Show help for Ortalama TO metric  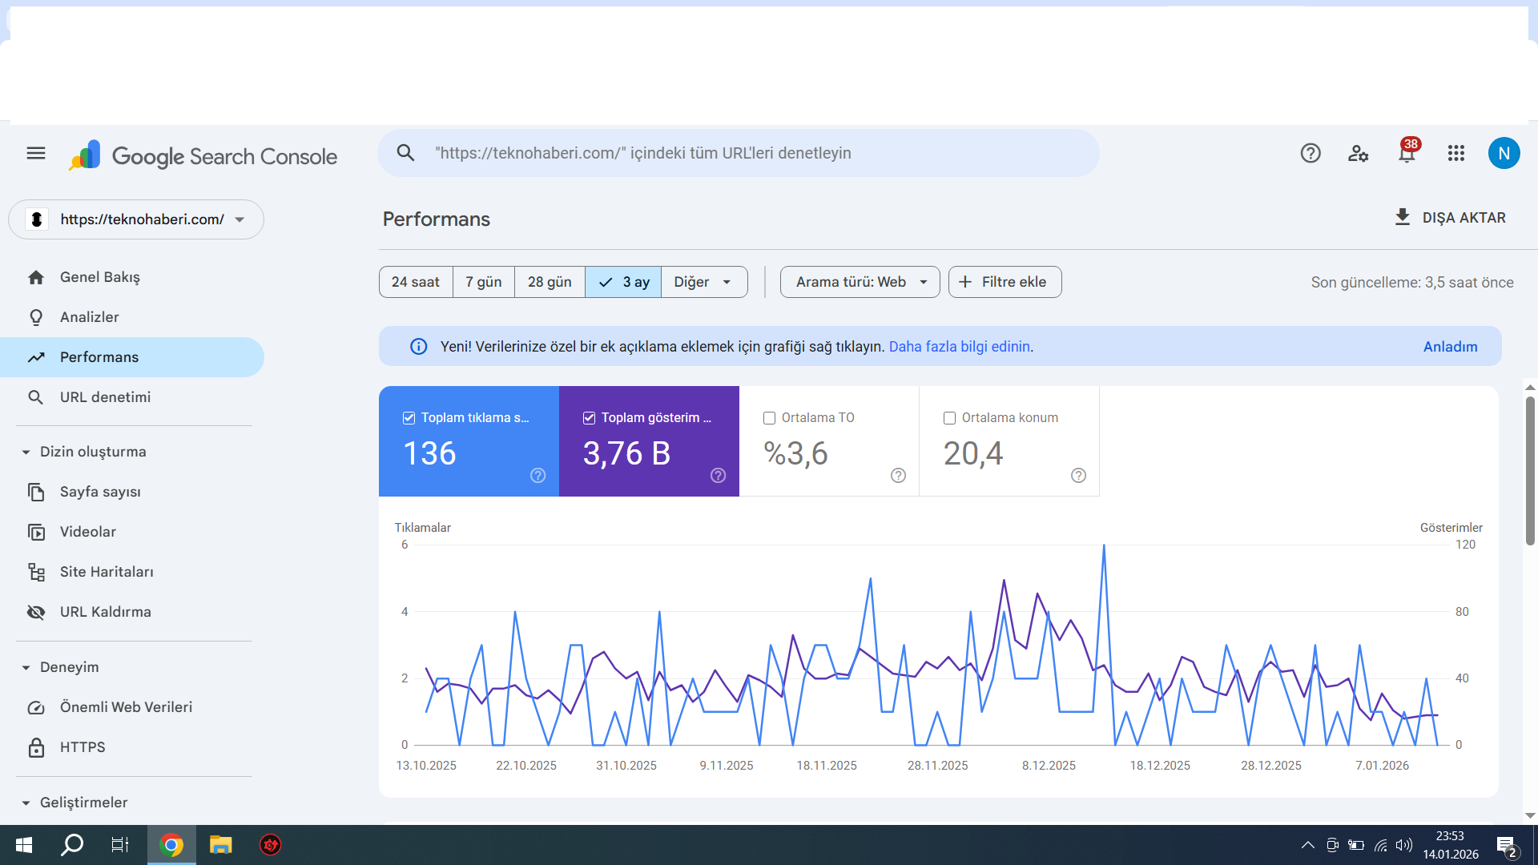tap(898, 476)
